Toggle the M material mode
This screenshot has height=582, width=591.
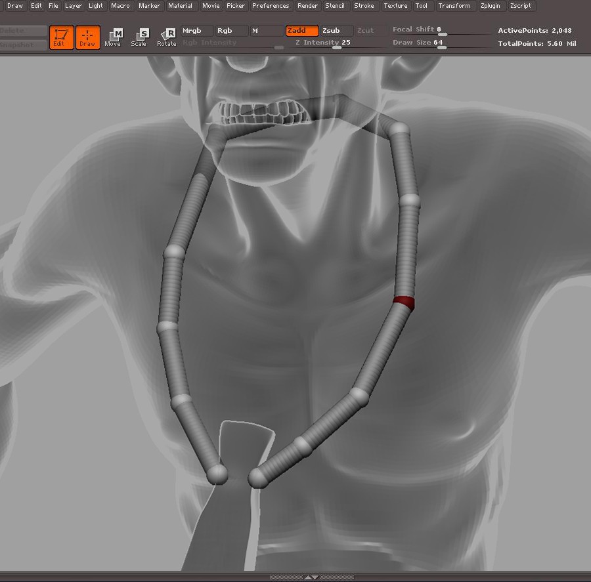coord(266,31)
